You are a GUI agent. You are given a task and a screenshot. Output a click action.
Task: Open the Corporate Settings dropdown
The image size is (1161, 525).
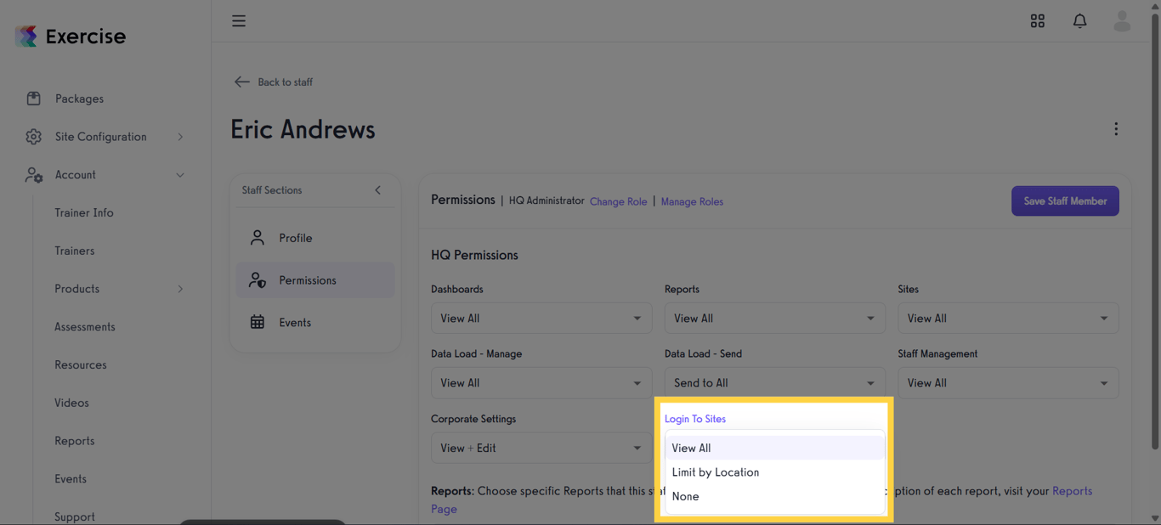click(x=541, y=448)
